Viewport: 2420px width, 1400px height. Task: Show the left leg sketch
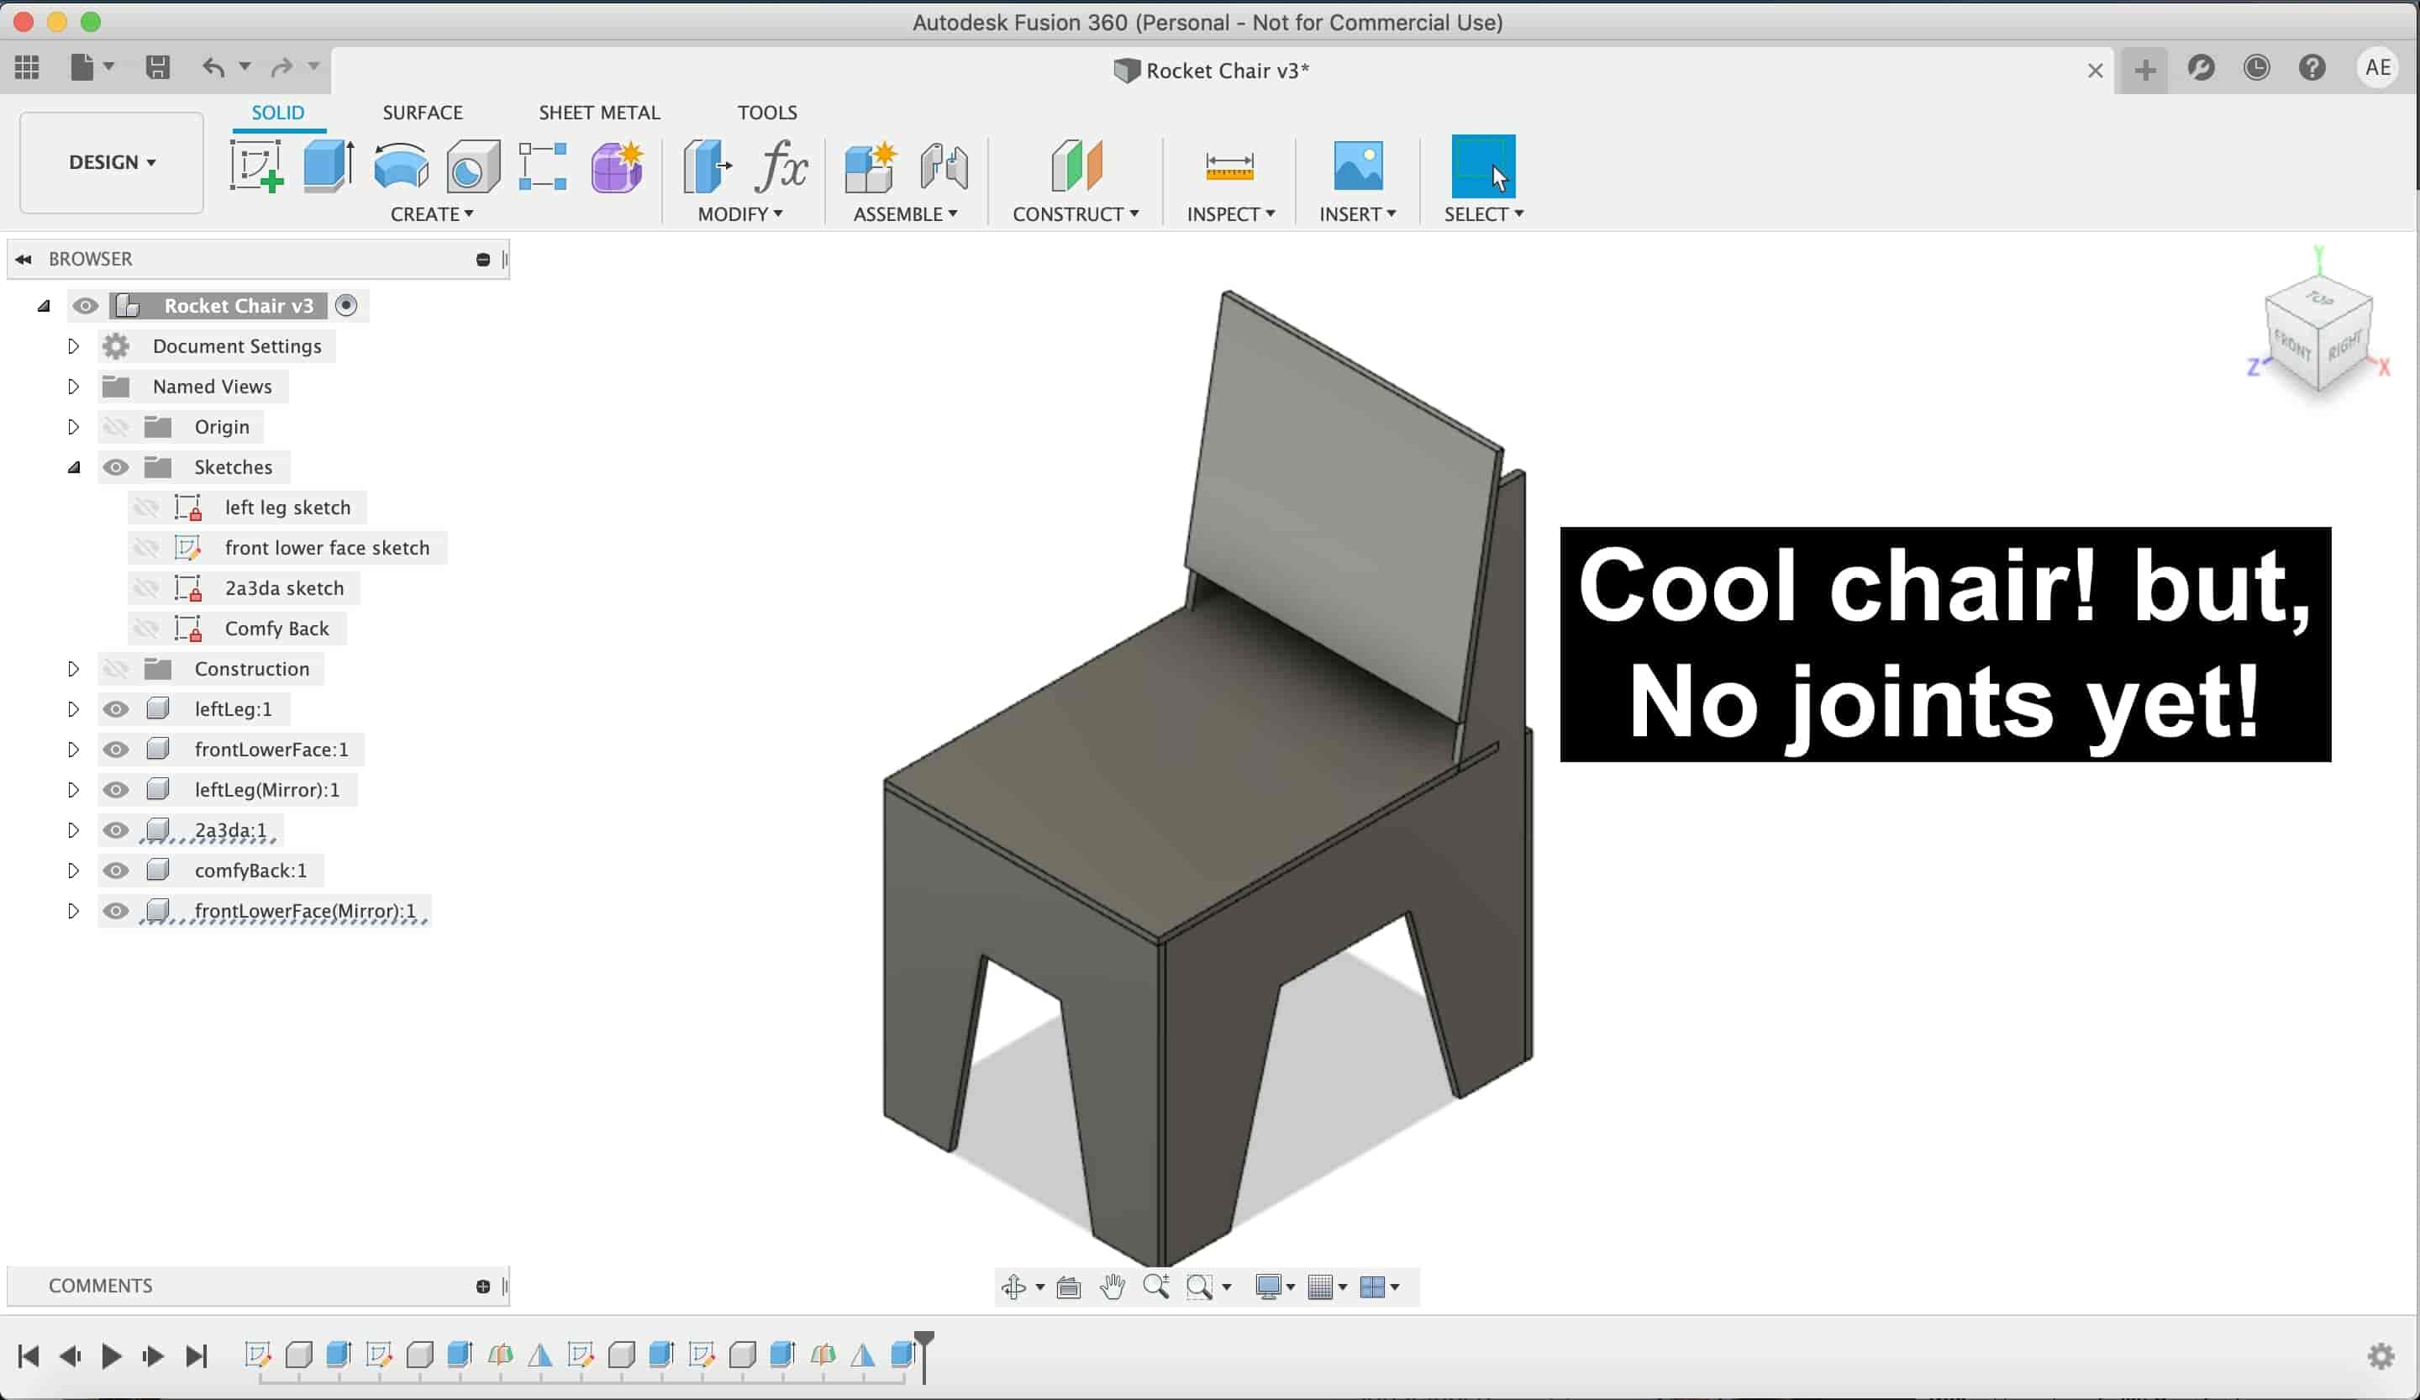click(x=146, y=507)
